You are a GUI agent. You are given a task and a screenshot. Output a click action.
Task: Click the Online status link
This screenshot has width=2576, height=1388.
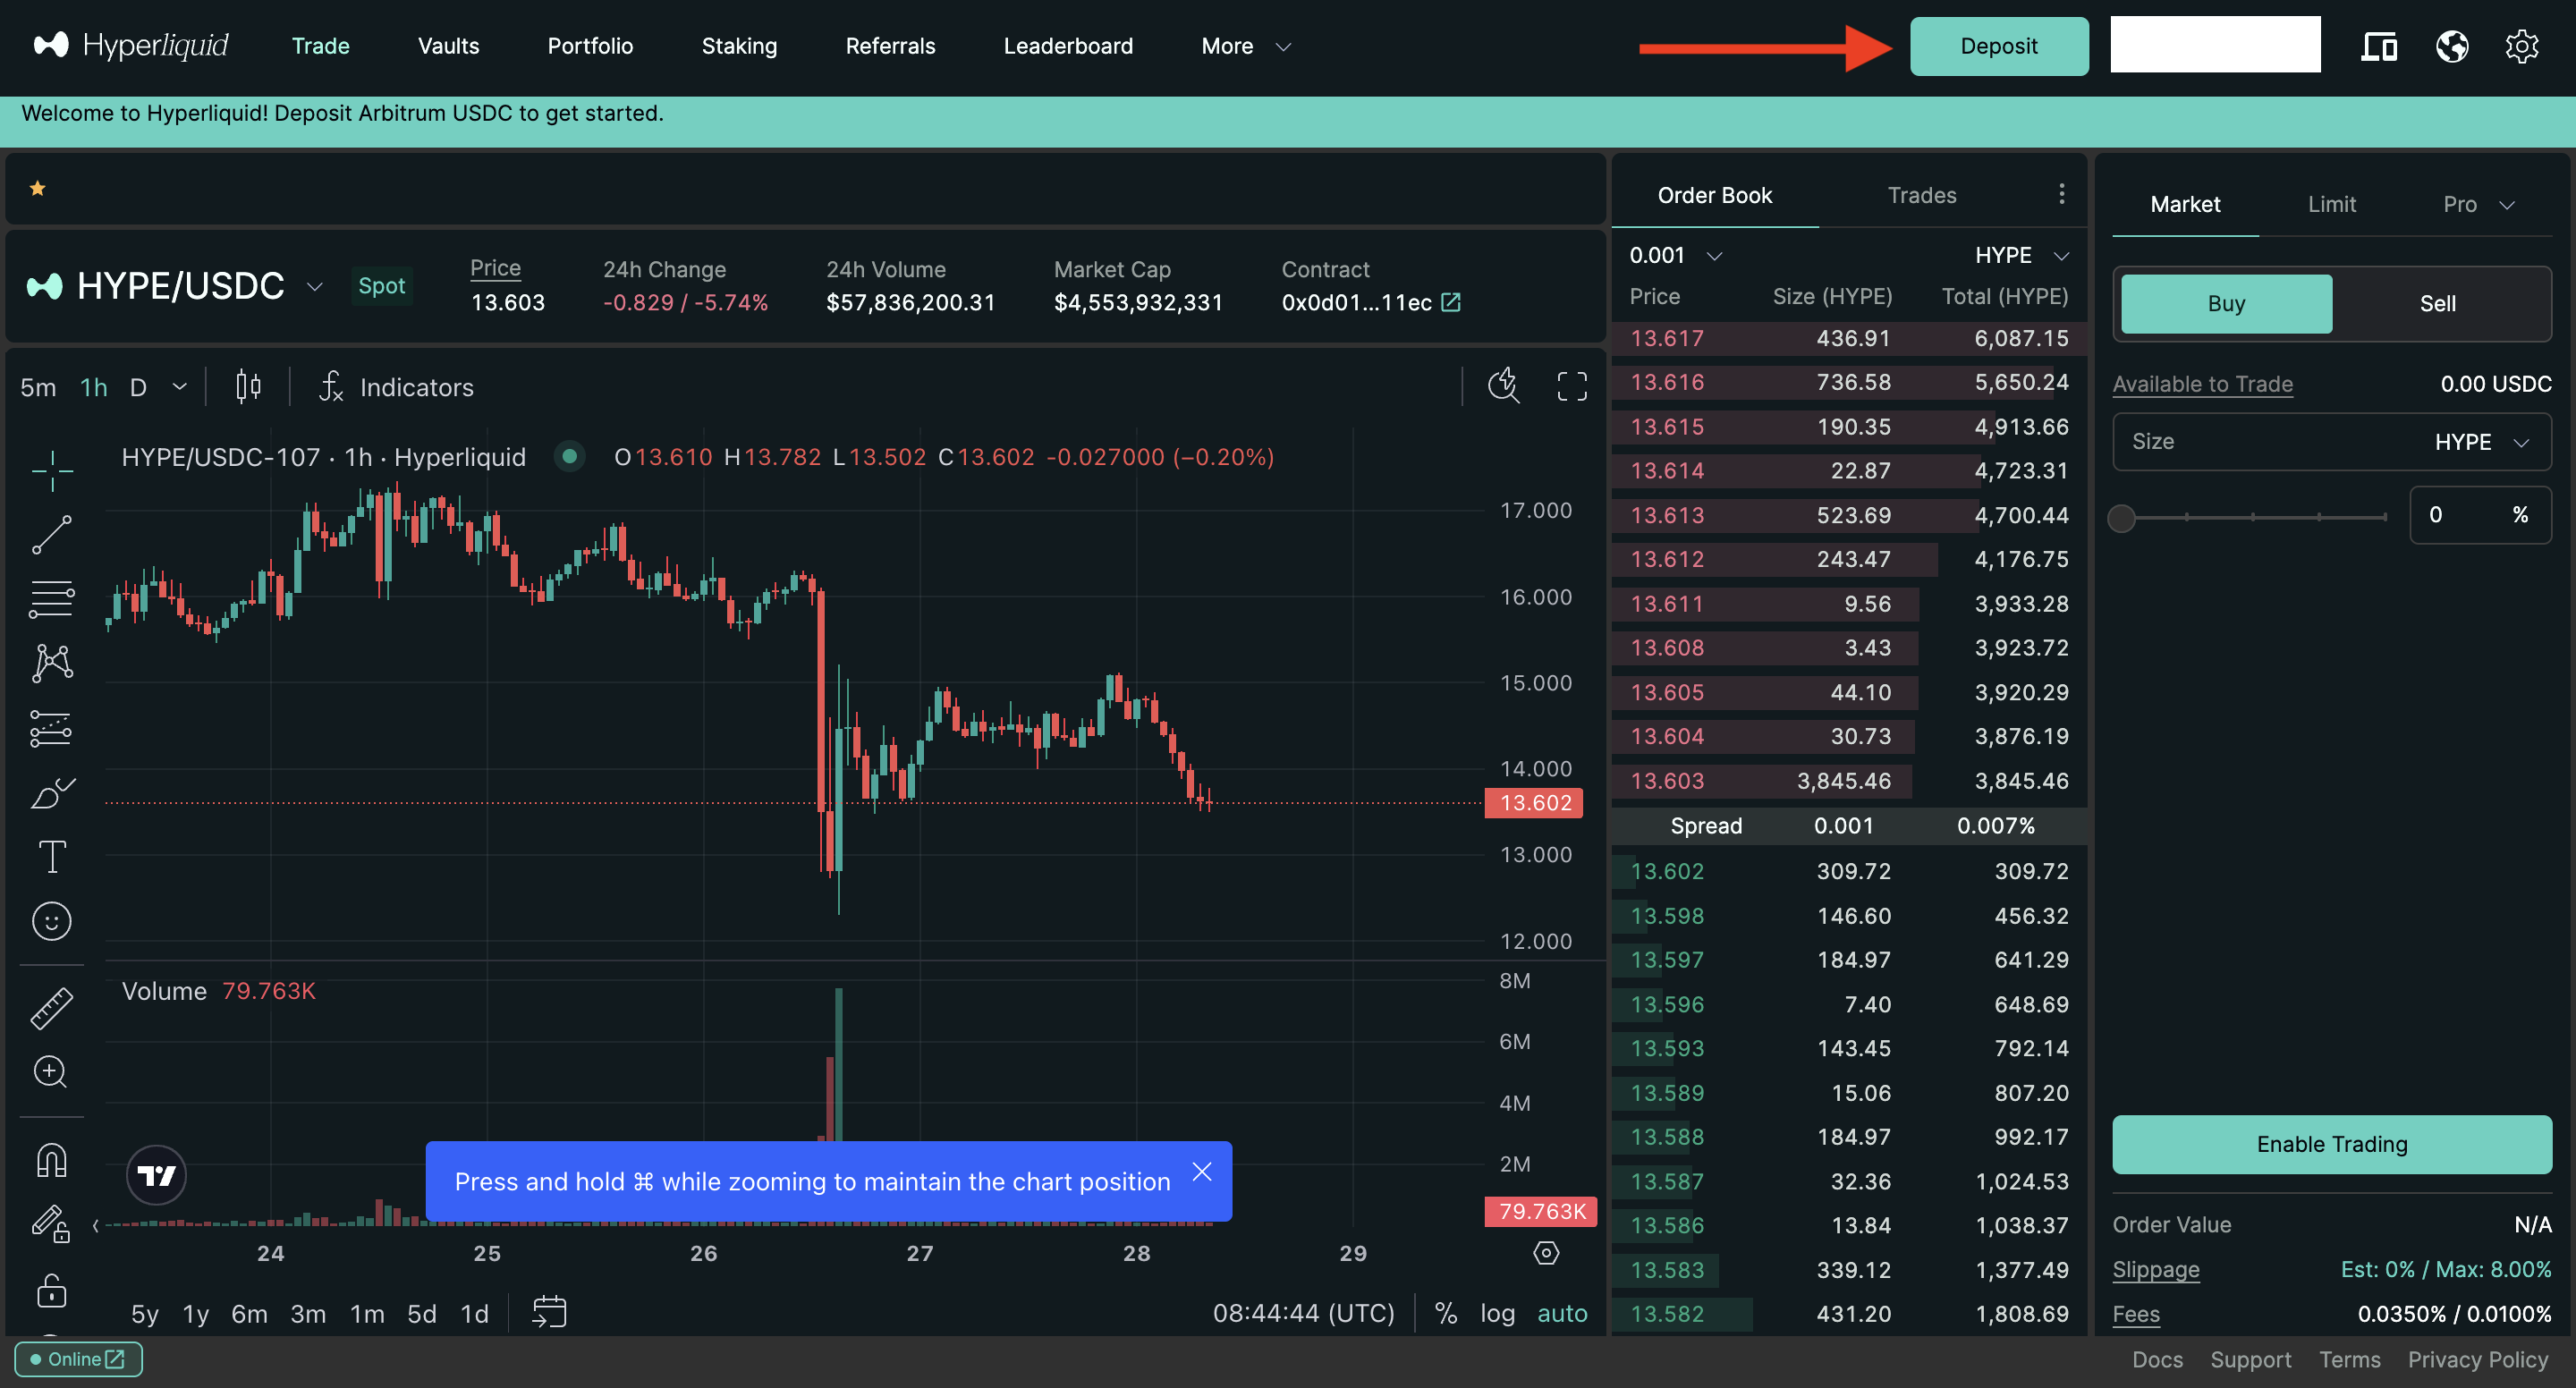78,1359
